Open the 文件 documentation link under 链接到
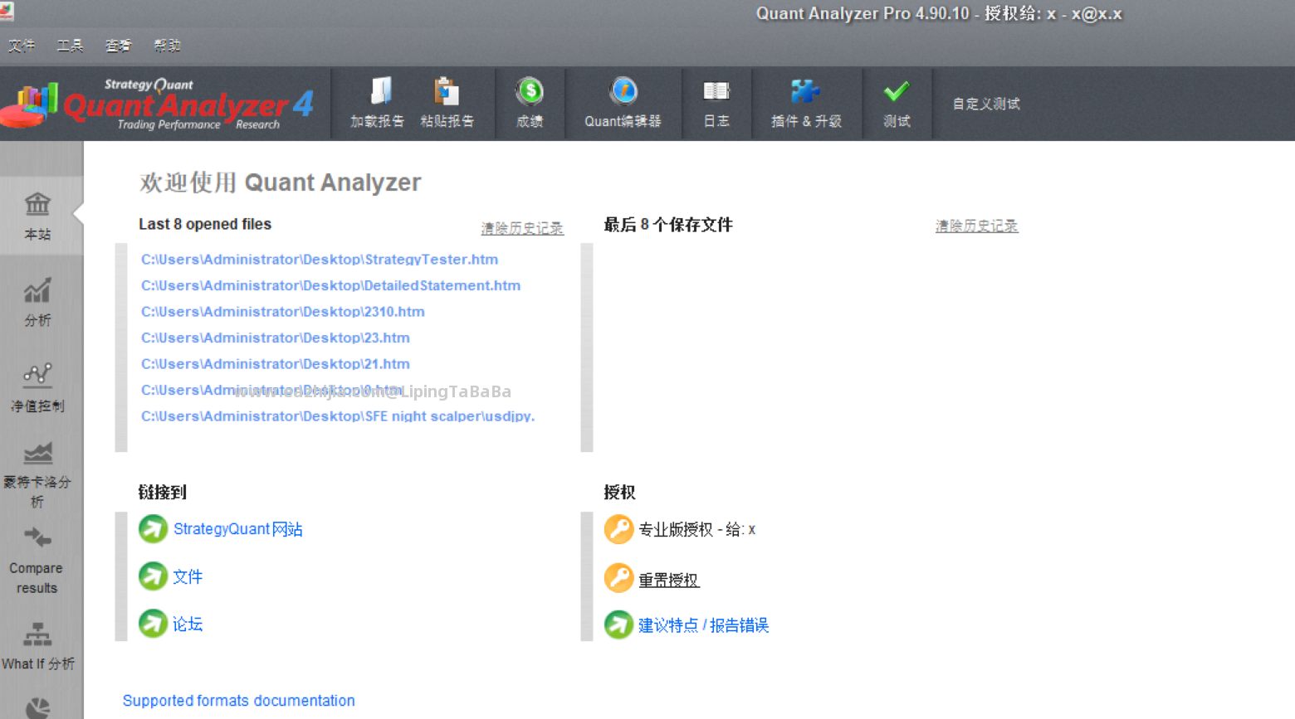 [x=188, y=576]
